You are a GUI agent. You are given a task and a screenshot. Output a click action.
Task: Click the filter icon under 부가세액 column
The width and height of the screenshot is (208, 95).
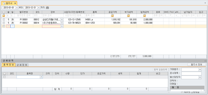click(128, 15)
